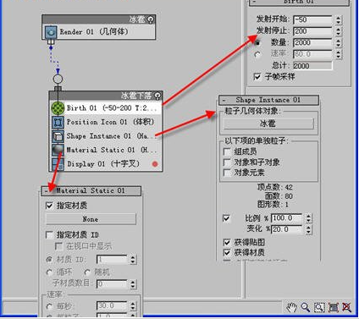This screenshot has height=319, width=359.
Task: Select the Position Icon 01 operator row
Action: (x=107, y=122)
